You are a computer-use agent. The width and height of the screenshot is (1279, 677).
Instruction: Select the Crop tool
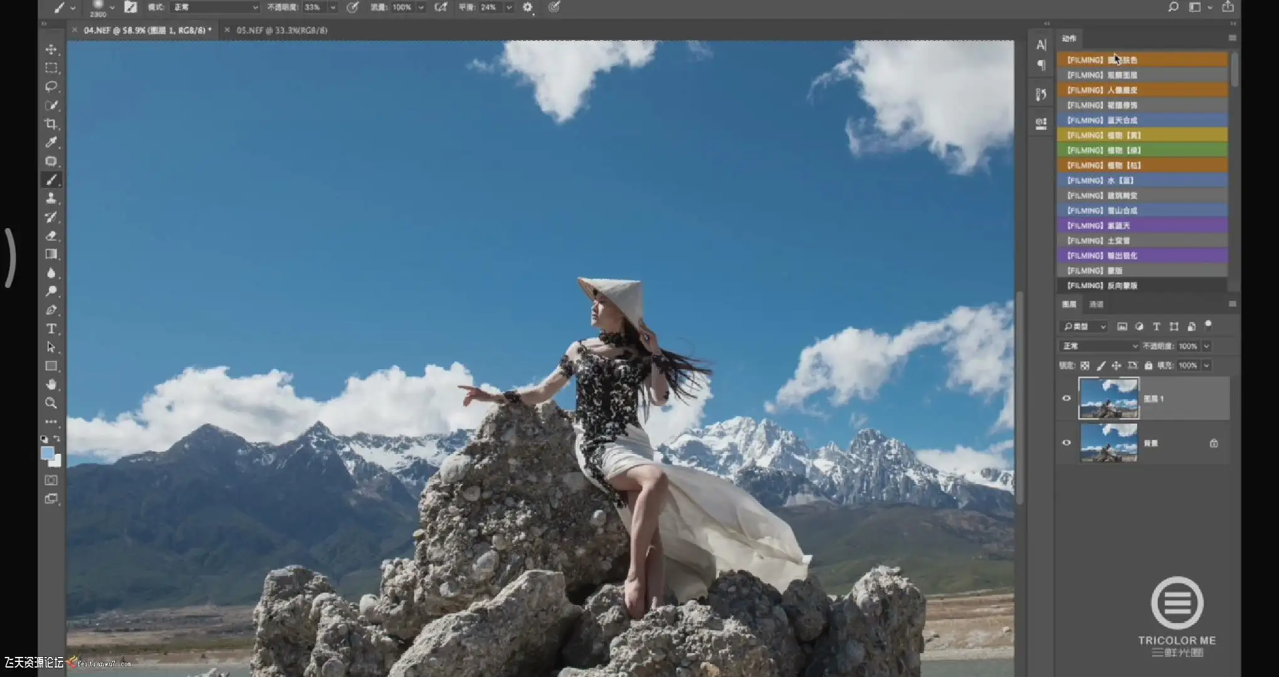click(51, 123)
